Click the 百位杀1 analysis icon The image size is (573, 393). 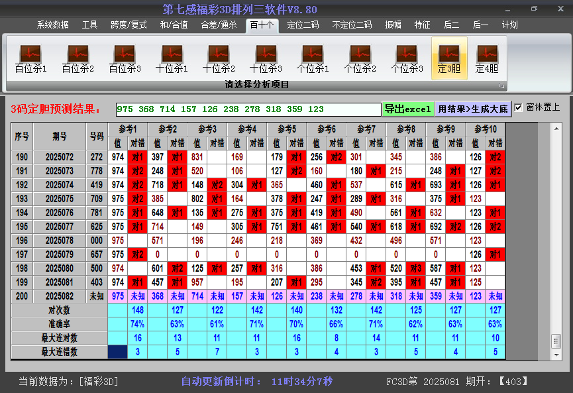point(30,58)
